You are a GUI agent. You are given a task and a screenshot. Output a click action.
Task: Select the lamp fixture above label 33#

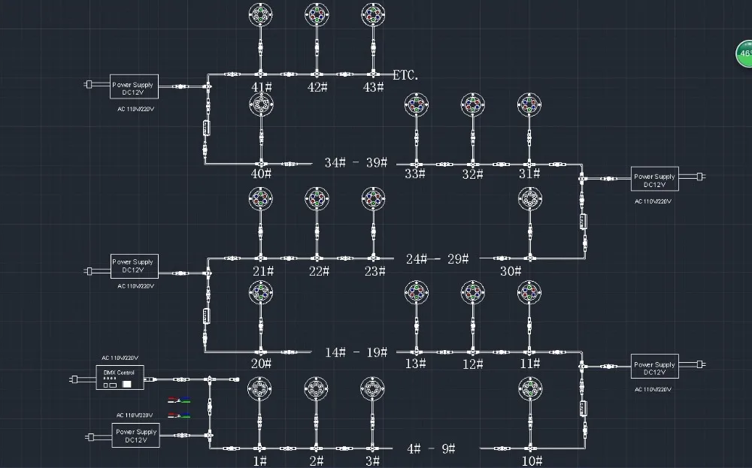(417, 105)
